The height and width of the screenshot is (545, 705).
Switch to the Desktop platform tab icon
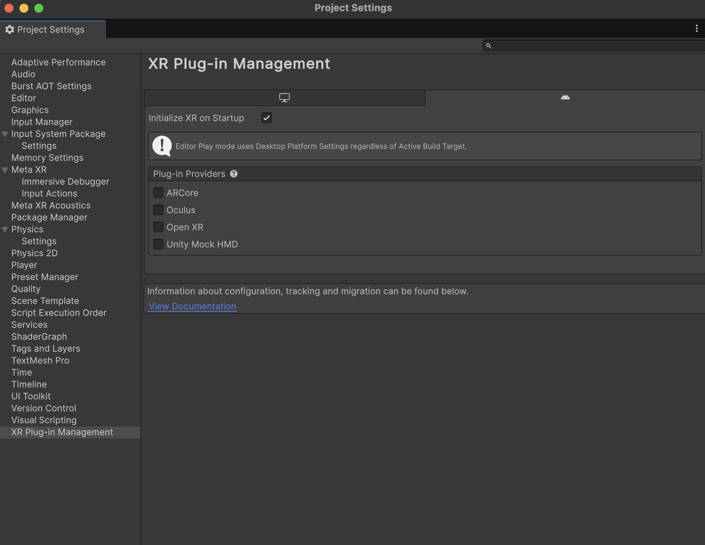[284, 97]
